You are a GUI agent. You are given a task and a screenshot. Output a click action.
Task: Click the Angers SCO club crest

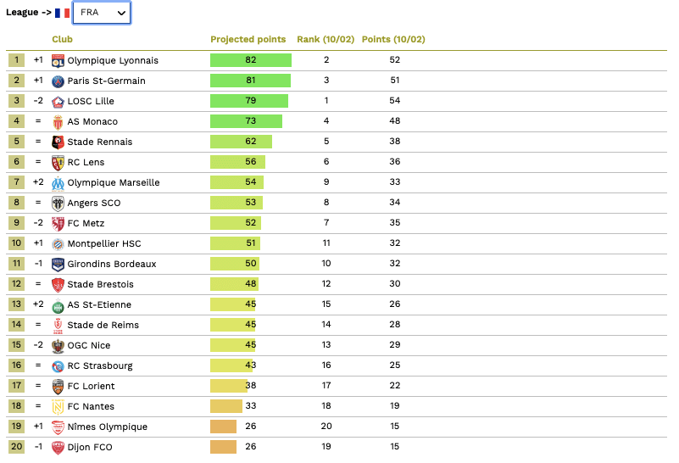pos(58,203)
